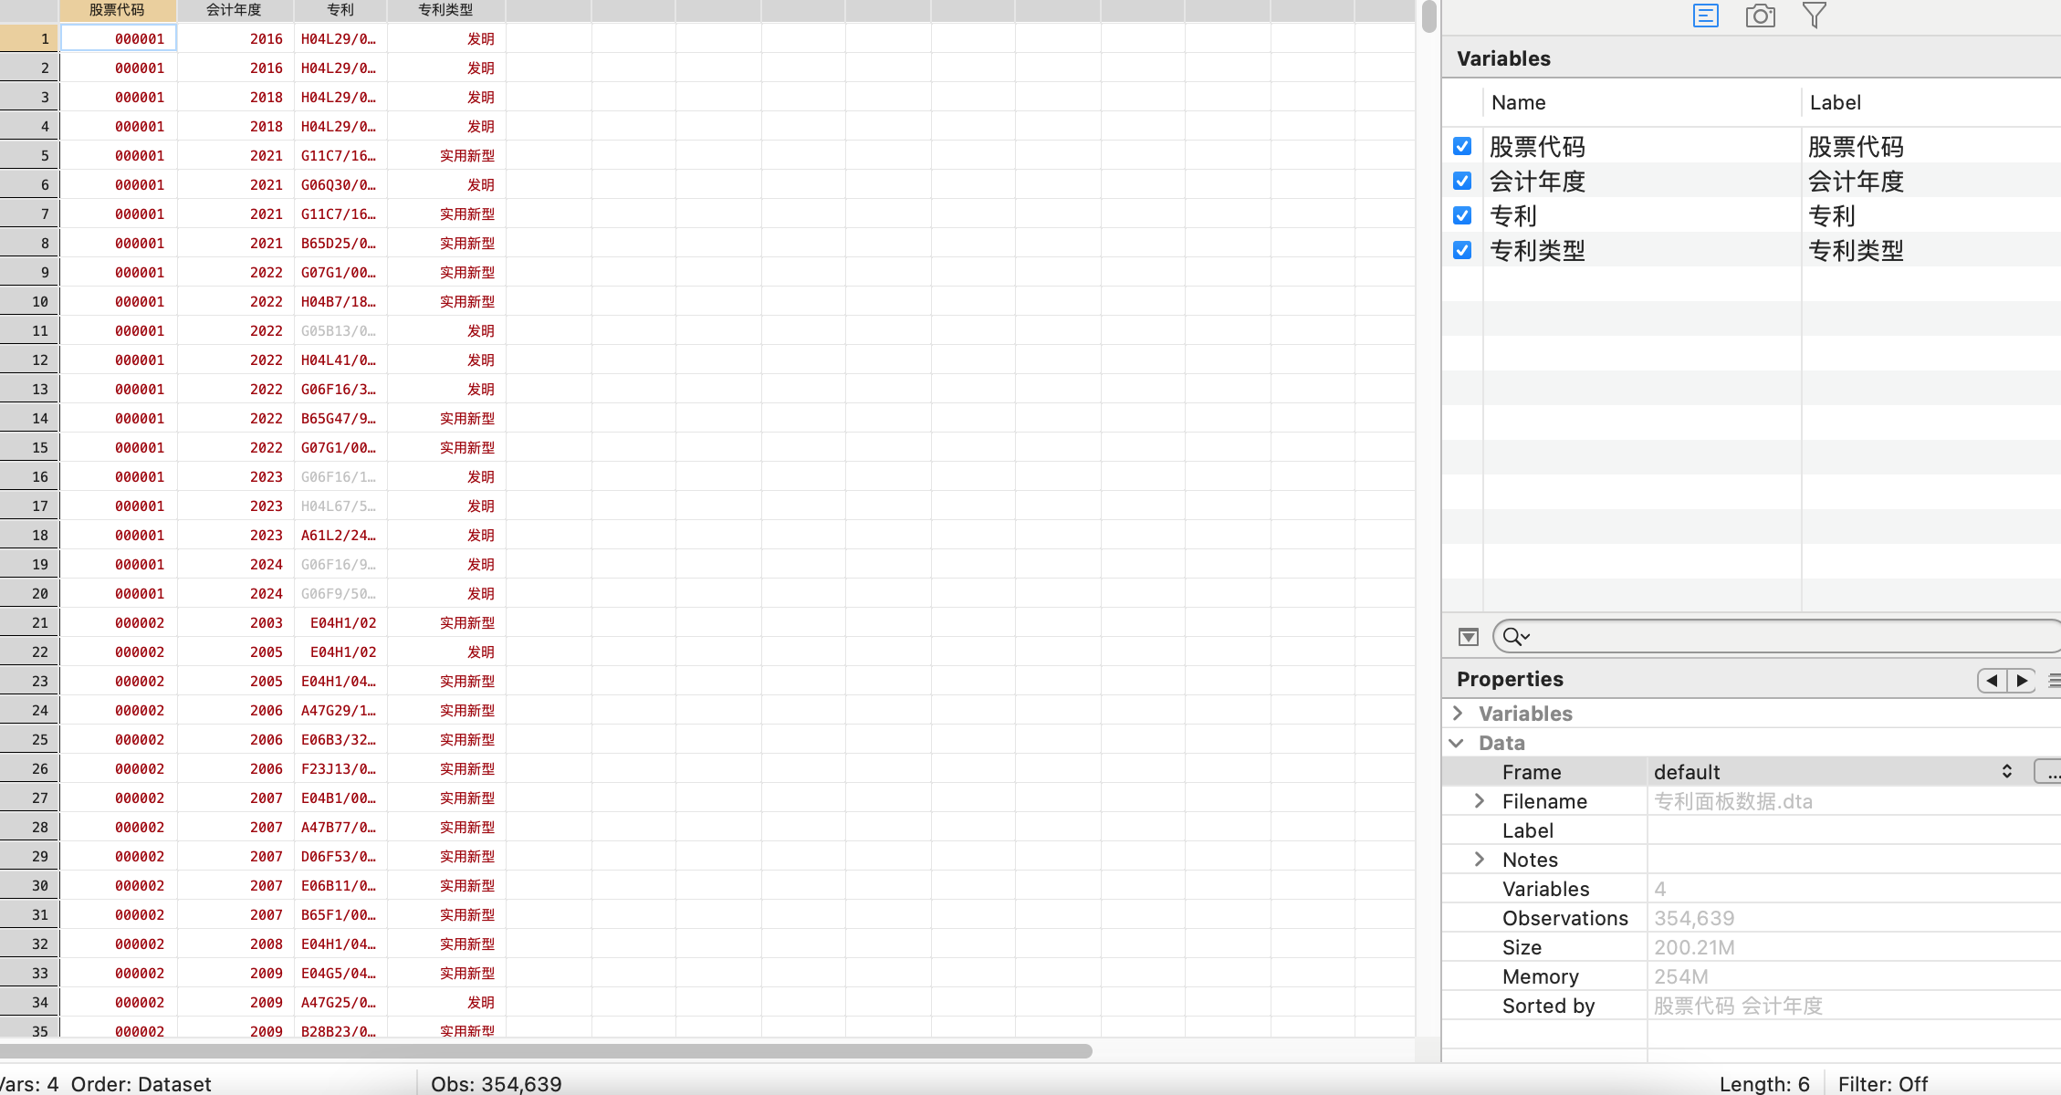Screen dimensions: 2061x1095
Task: Click the horizontal scrollbar under data grid
Action: tap(548, 1051)
